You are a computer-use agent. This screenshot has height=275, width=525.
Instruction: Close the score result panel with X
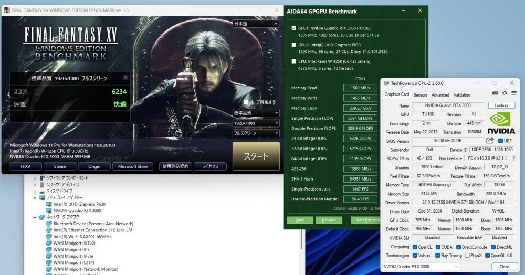[125, 77]
